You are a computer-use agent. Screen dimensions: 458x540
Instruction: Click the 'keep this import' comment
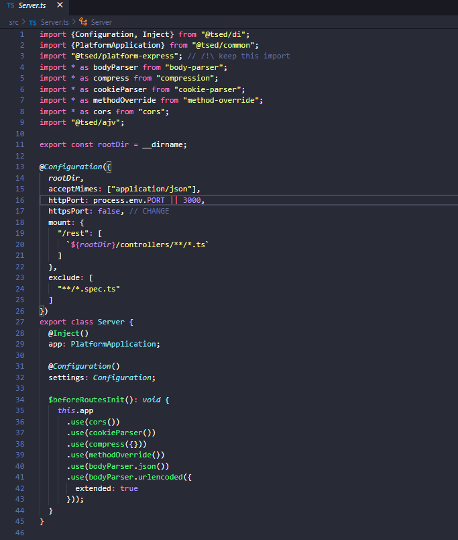pos(239,56)
